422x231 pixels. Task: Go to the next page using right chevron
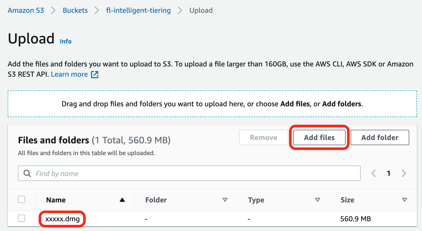(404, 173)
